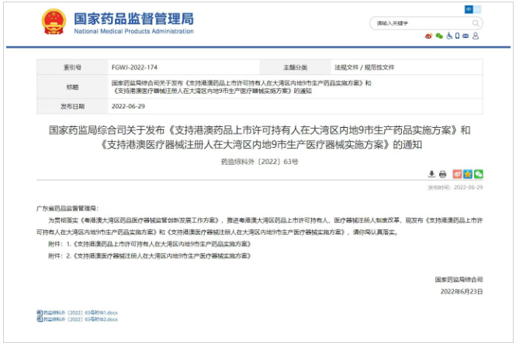Share article to QZone star icon
Viewport: 516px width, 343px height.
click(x=468, y=174)
